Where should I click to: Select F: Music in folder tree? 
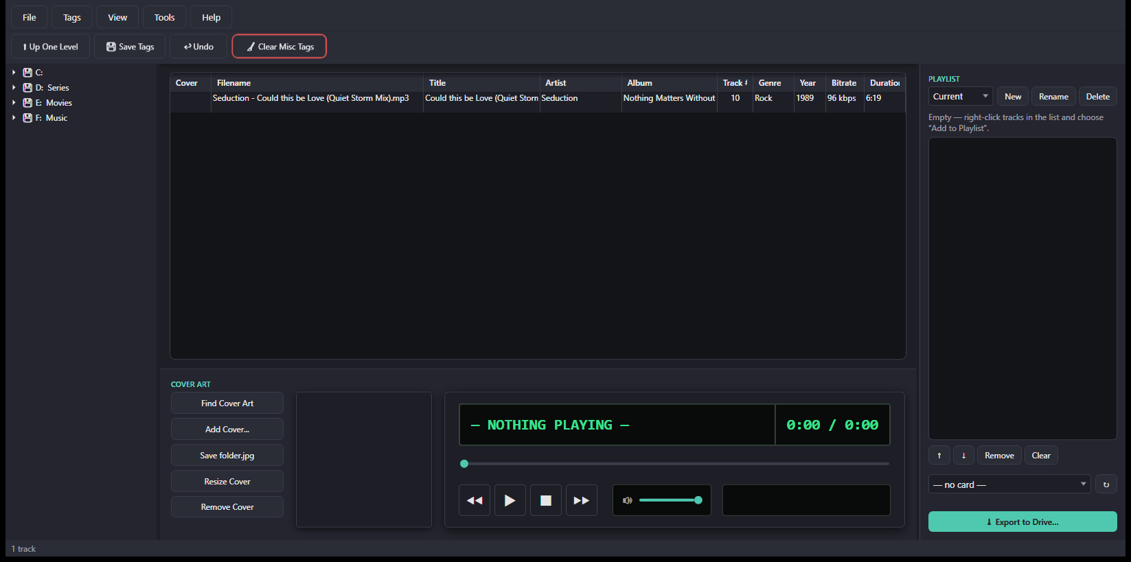52,118
